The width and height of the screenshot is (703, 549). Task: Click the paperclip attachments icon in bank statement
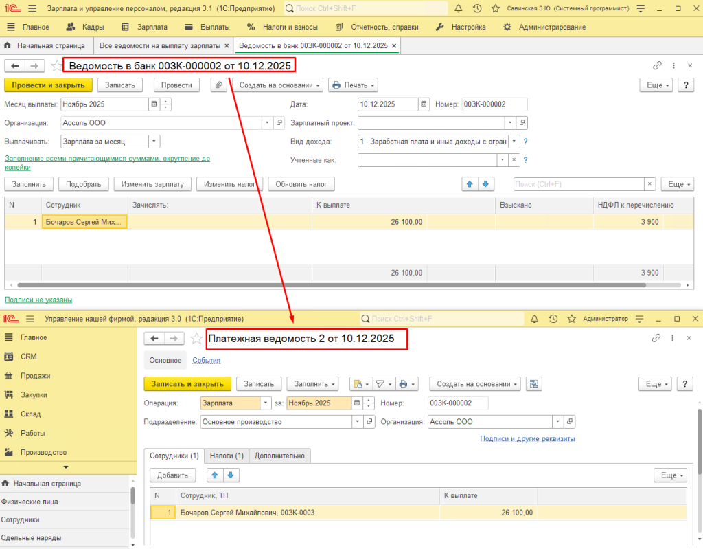tap(218, 85)
